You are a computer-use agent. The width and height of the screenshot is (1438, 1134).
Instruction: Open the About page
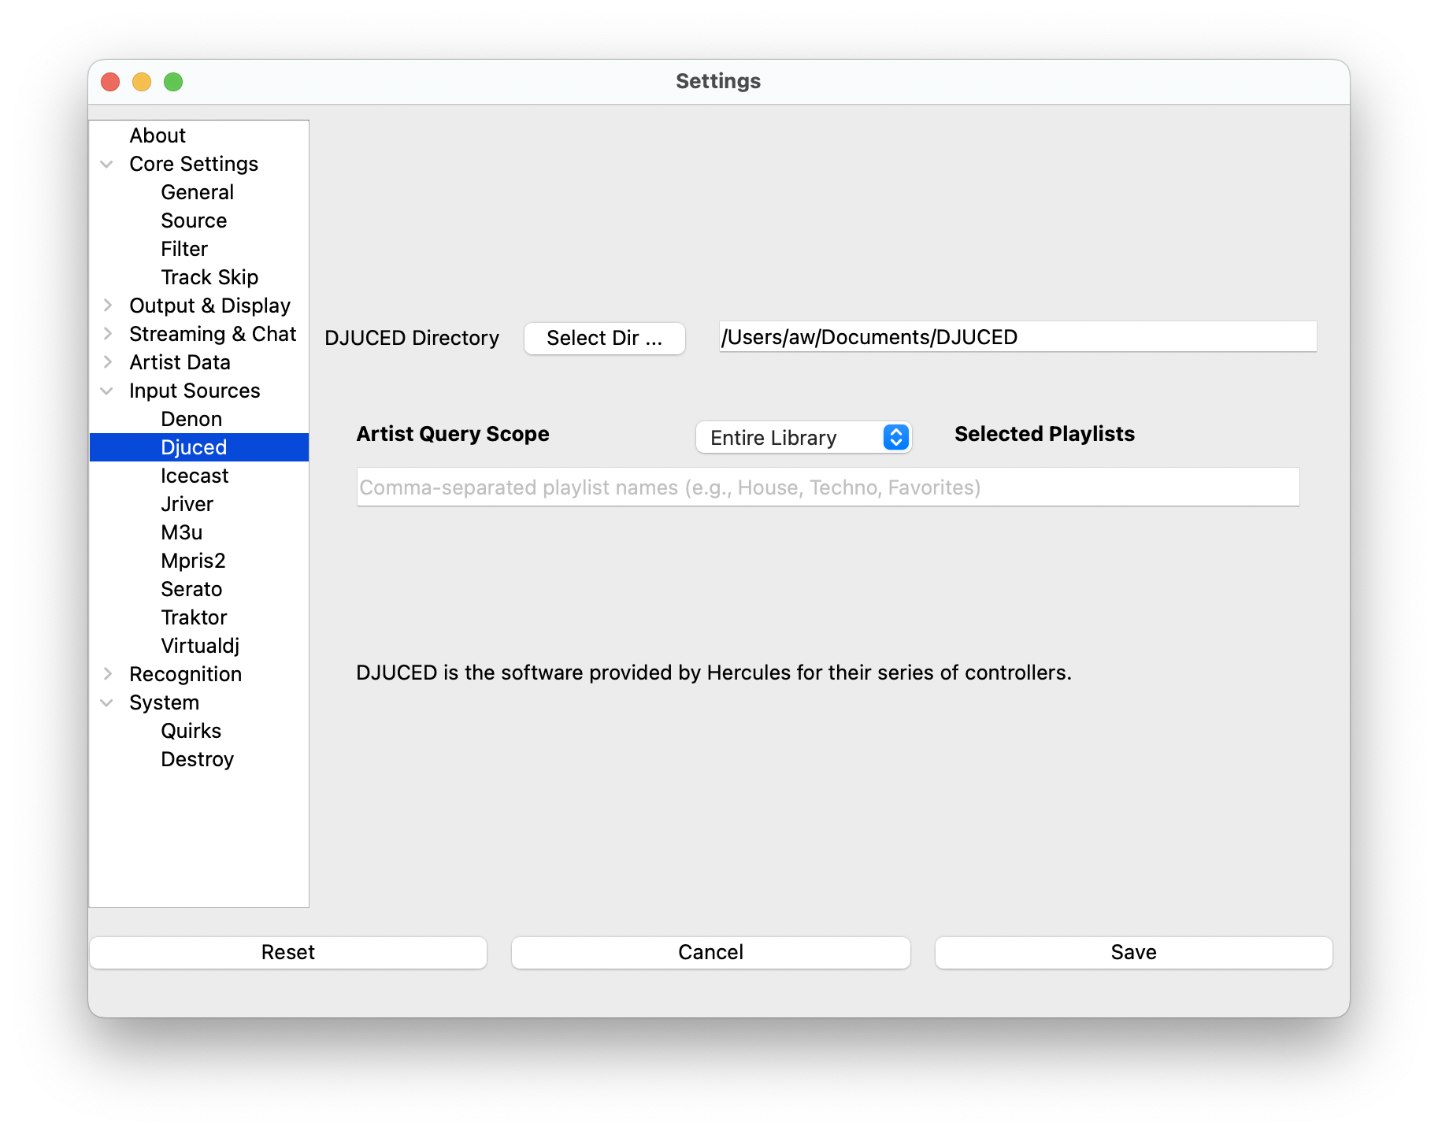click(x=158, y=135)
